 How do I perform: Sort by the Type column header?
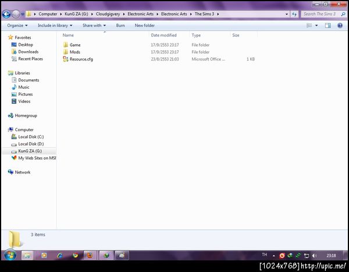point(196,35)
